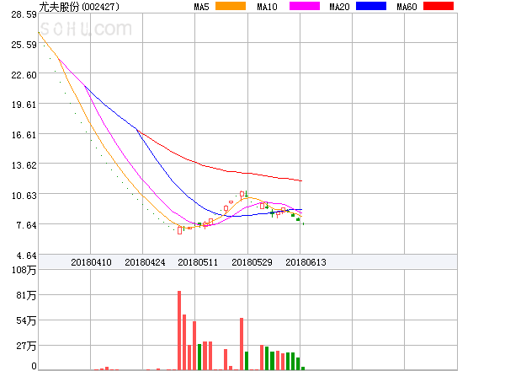Click the 20180529 date label

[252, 262]
